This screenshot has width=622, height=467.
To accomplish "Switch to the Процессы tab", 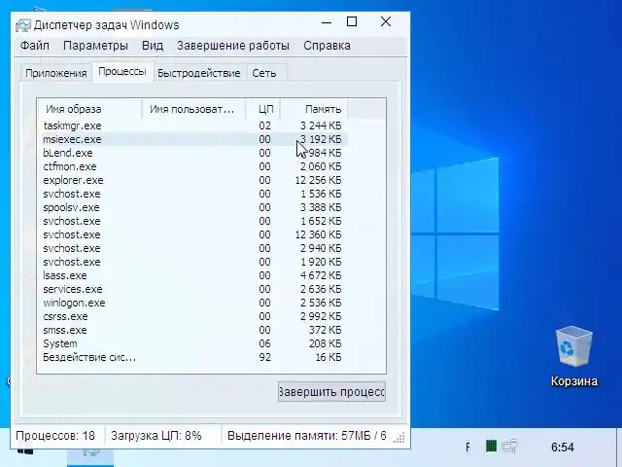I will 122,72.
